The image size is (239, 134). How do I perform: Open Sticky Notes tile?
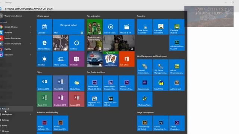[x=77, y=83]
